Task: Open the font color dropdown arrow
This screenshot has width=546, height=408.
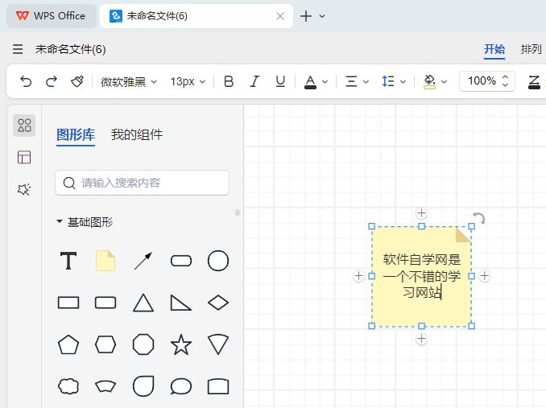Action: click(325, 82)
